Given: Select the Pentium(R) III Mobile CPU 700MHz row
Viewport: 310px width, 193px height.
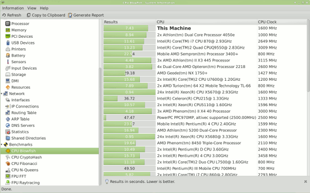Looking at the screenshot, I should point(205,169).
